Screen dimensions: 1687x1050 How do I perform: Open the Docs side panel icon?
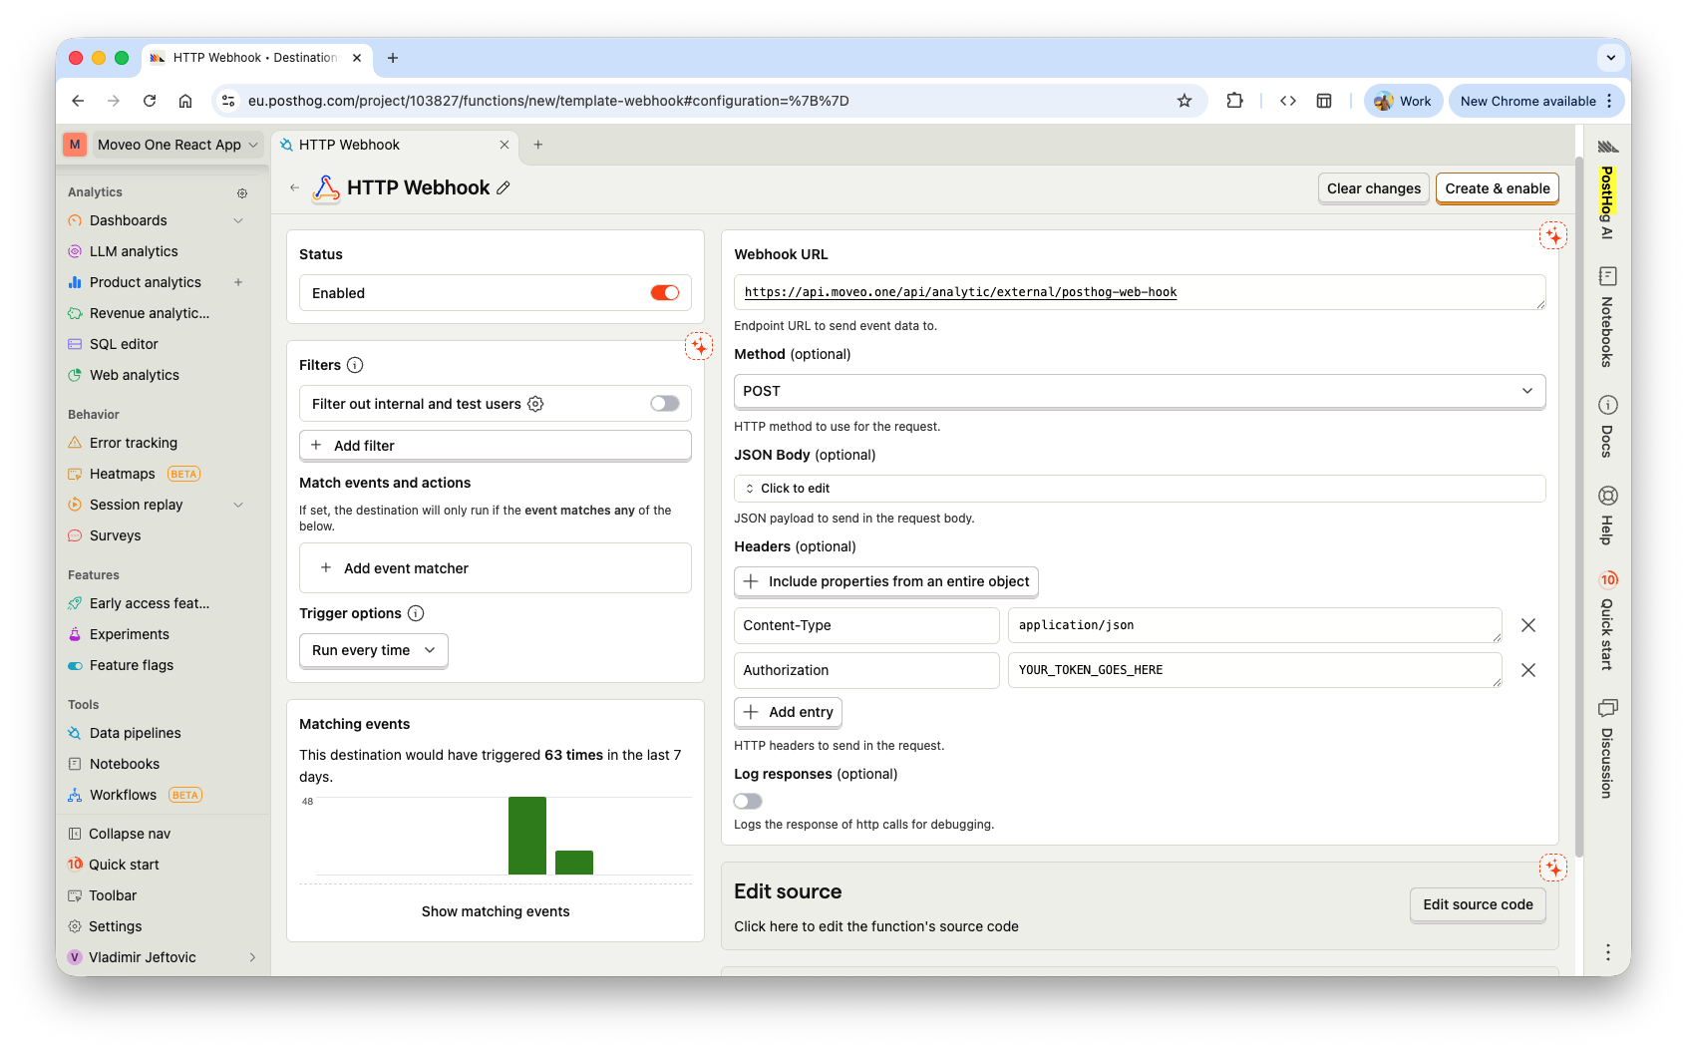point(1607,405)
